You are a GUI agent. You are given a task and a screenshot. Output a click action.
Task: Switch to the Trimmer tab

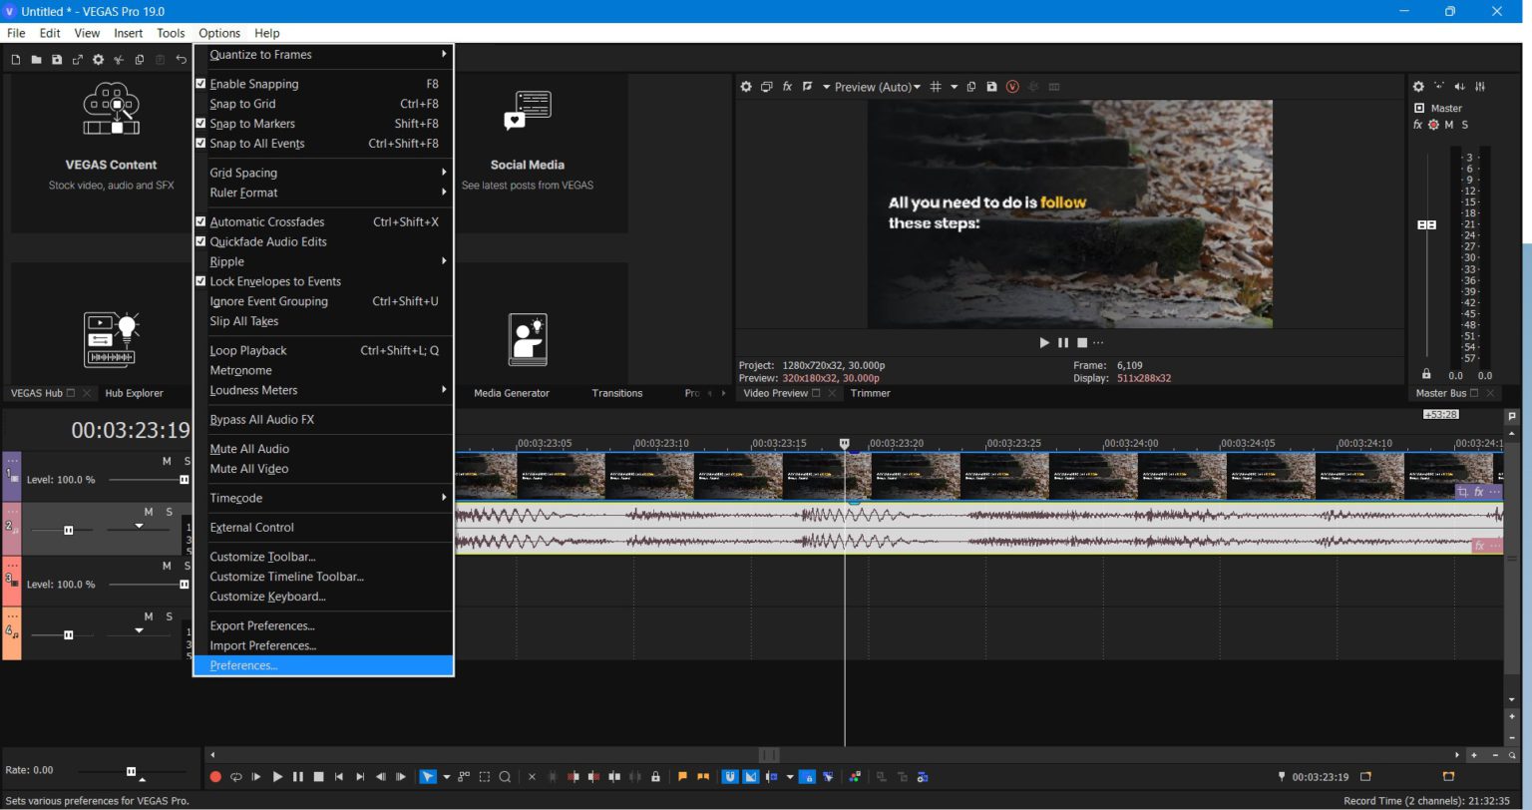870,393
